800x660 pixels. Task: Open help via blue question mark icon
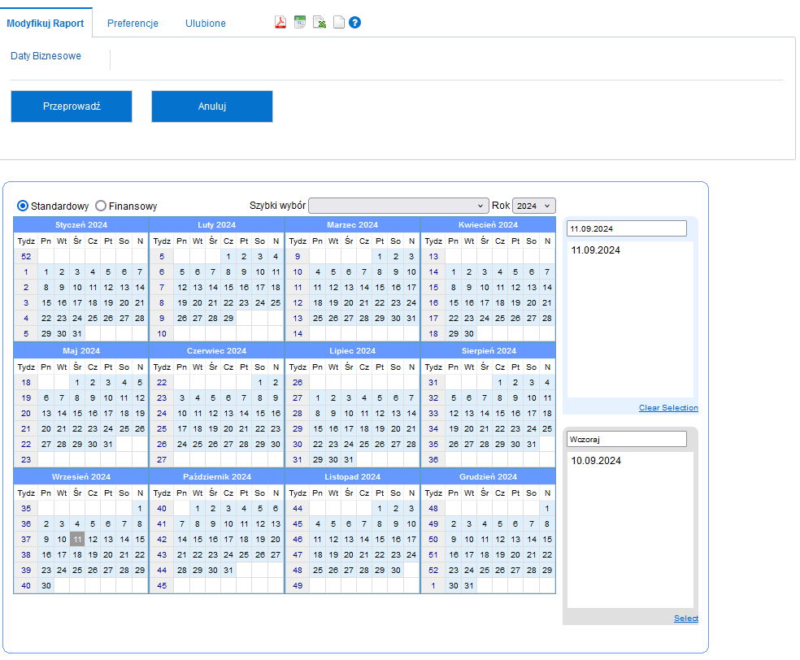[x=354, y=23]
